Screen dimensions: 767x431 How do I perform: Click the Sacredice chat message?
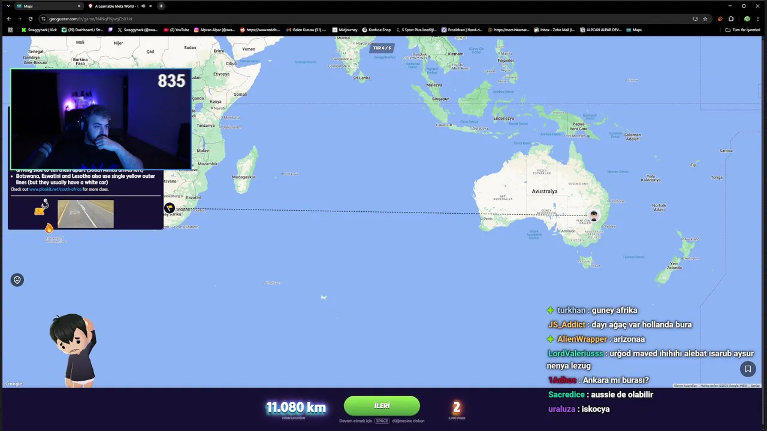pyautogui.click(x=600, y=394)
